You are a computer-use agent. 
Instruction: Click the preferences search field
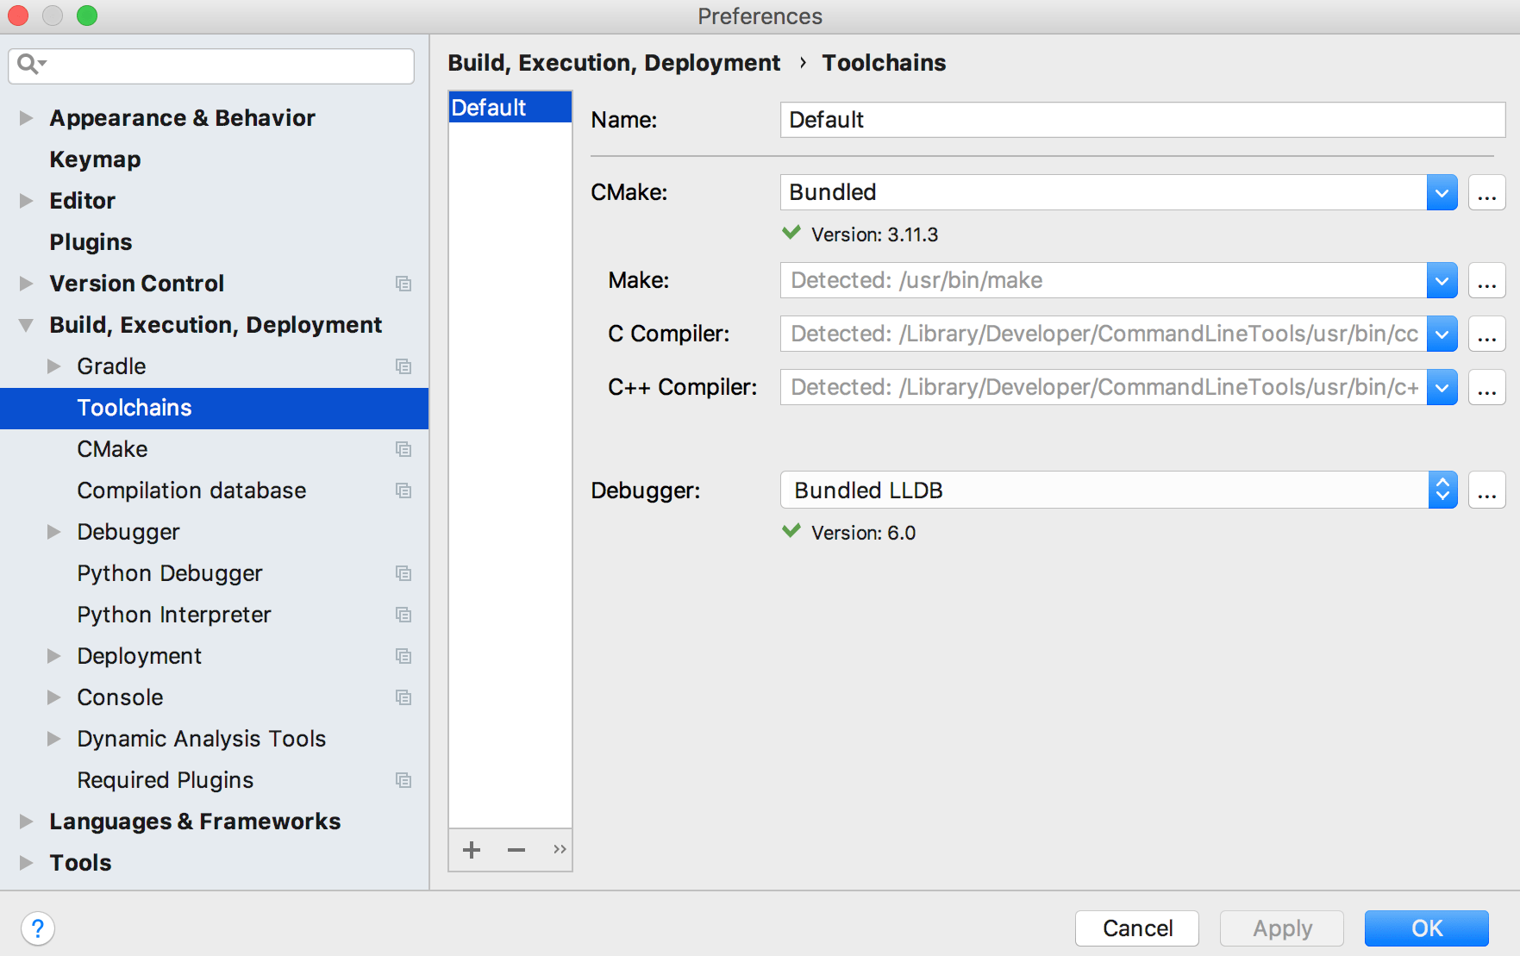click(x=211, y=66)
